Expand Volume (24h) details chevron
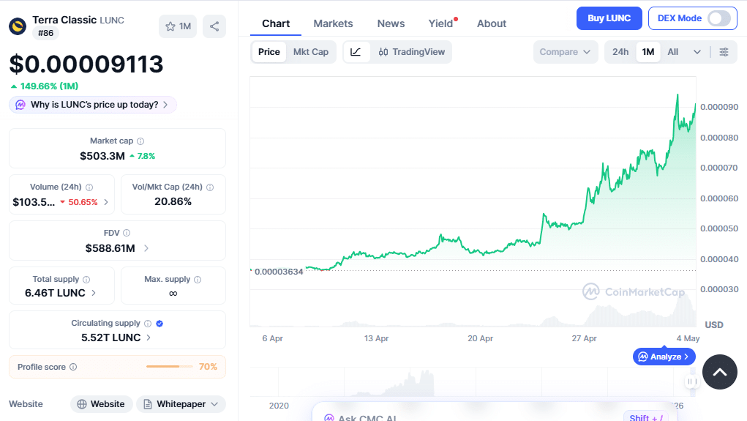 click(x=106, y=202)
